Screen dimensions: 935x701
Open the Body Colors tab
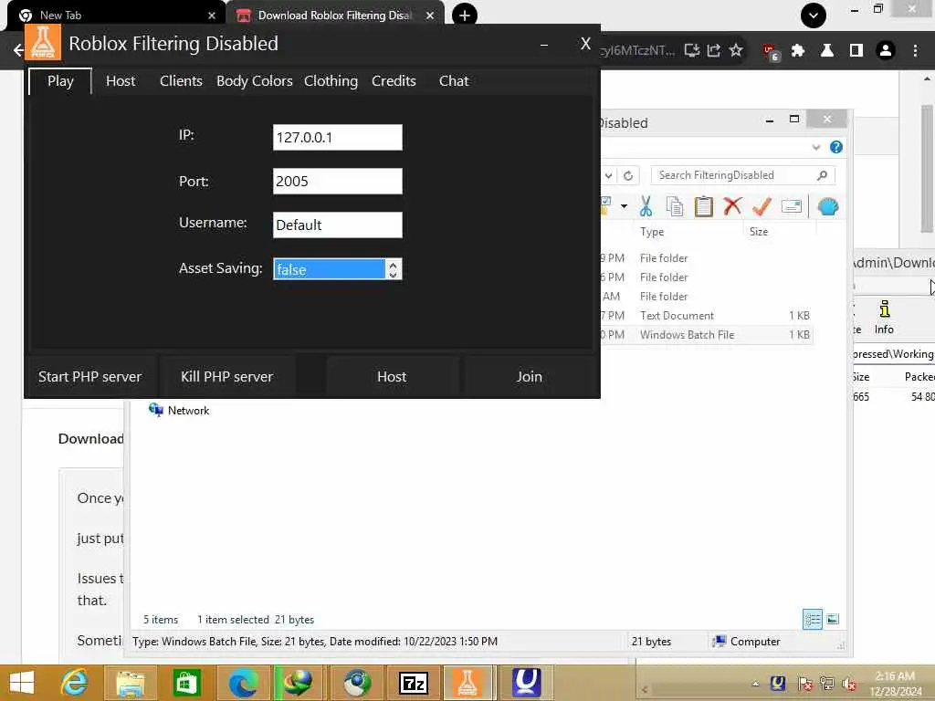pyautogui.click(x=254, y=81)
